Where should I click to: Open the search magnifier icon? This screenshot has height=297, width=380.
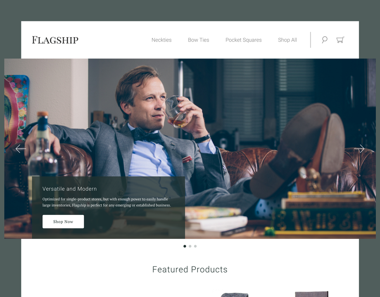pyautogui.click(x=325, y=40)
